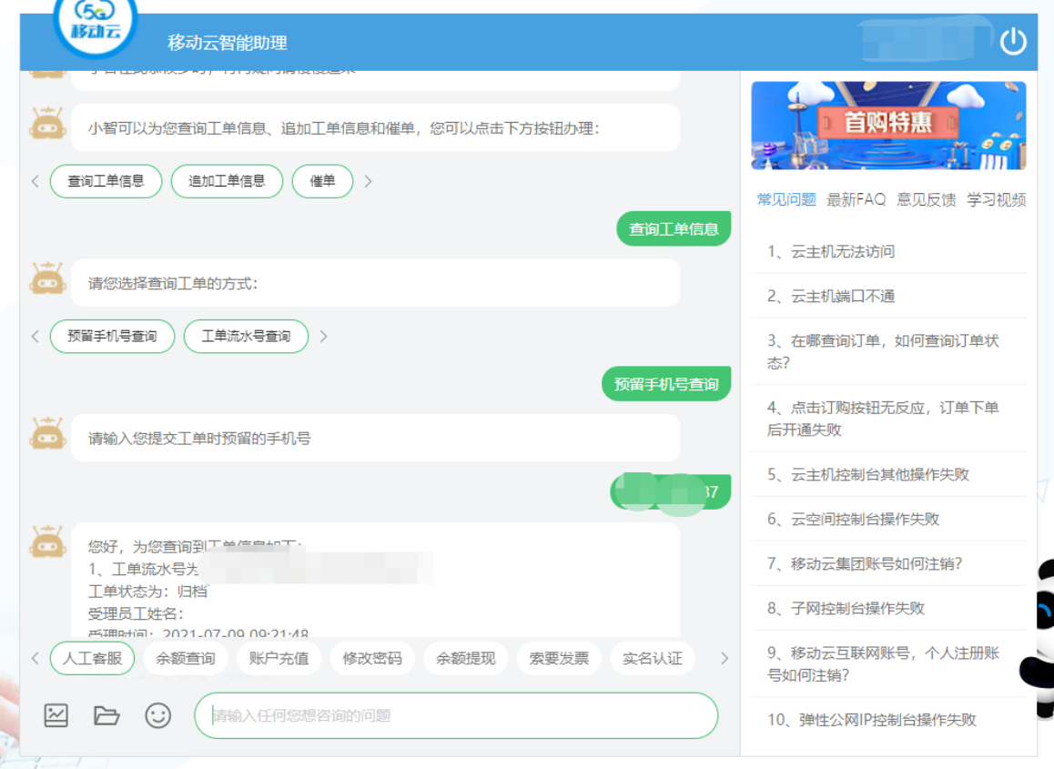Click the power icon in header
Image resolution: width=1054 pixels, height=769 pixels.
[x=1013, y=42]
